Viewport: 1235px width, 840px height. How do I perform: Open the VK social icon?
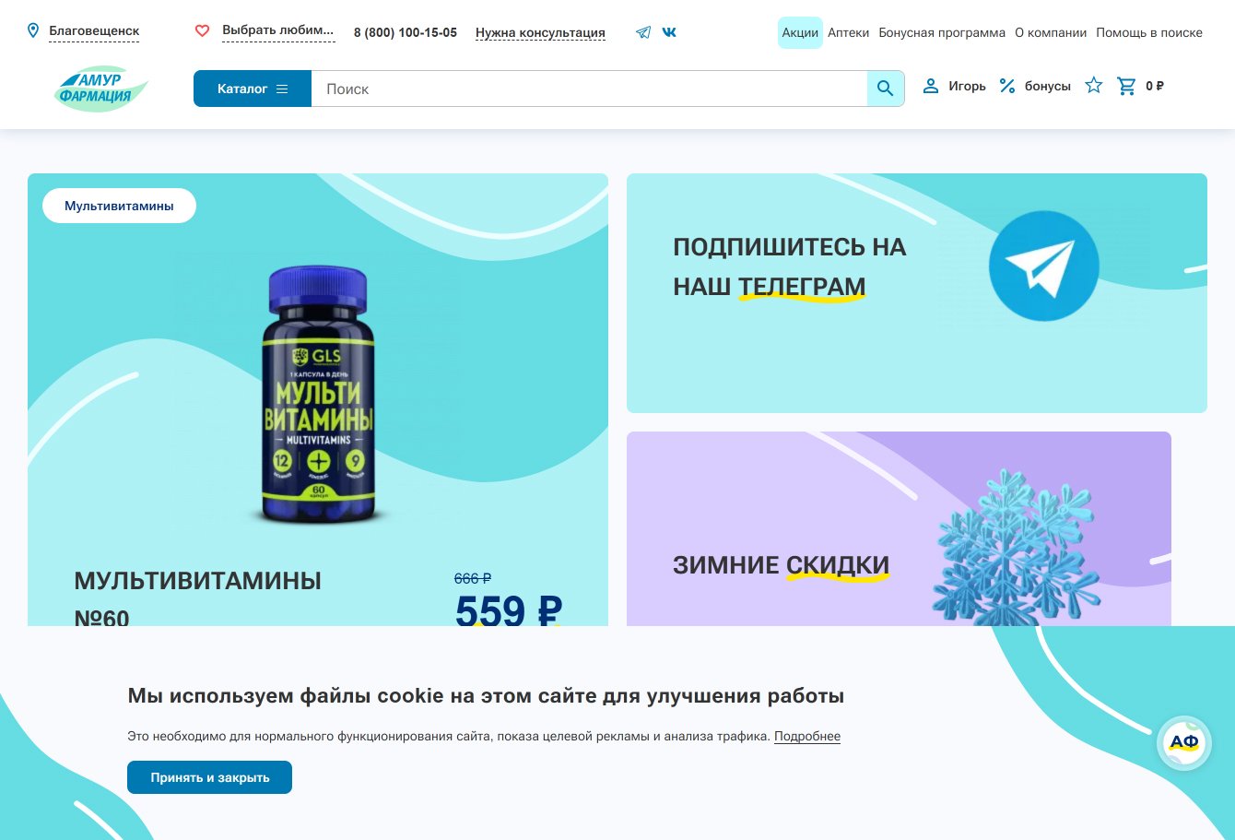point(669,32)
